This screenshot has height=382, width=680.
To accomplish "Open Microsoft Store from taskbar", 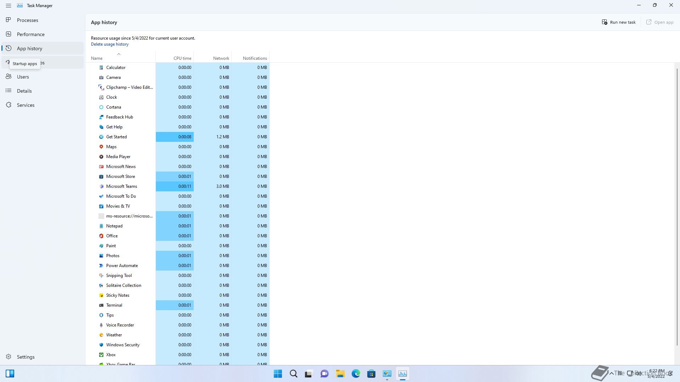I will click(372, 374).
